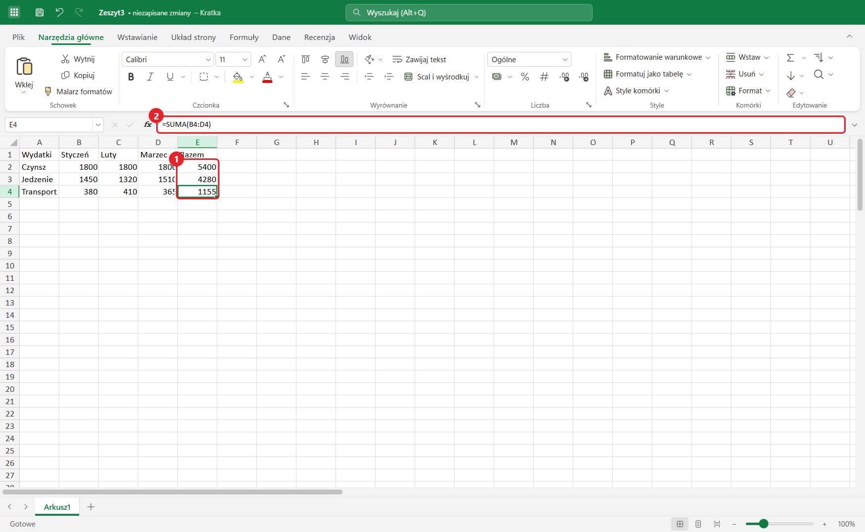
Task: Expand the formula bar chevron
Action: (855, 125)
